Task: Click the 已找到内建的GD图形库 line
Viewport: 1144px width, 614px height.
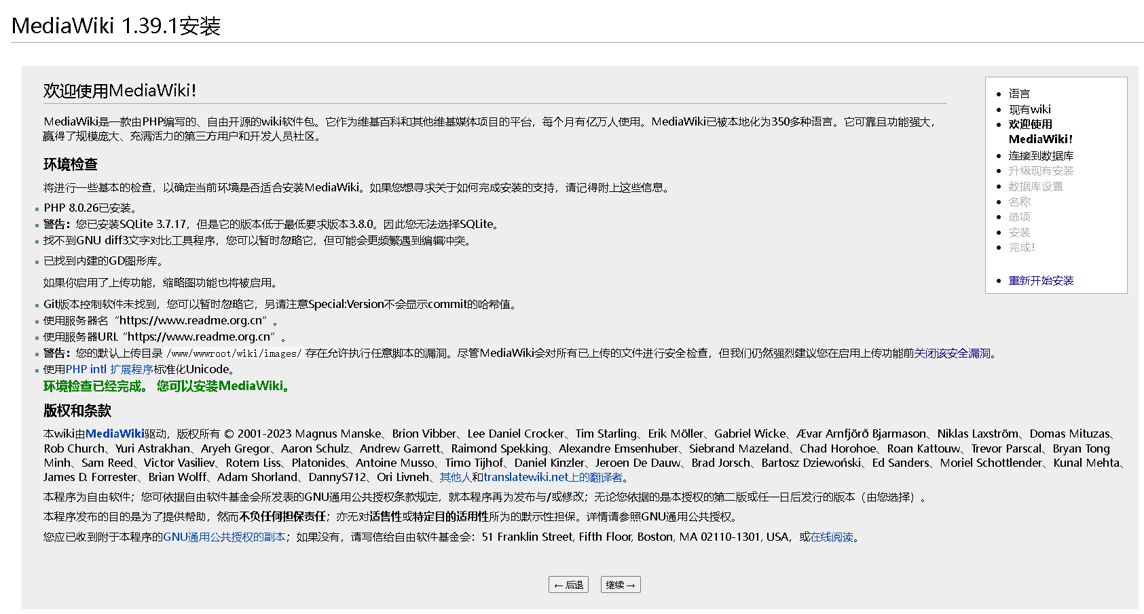Action: coord(104,261)
